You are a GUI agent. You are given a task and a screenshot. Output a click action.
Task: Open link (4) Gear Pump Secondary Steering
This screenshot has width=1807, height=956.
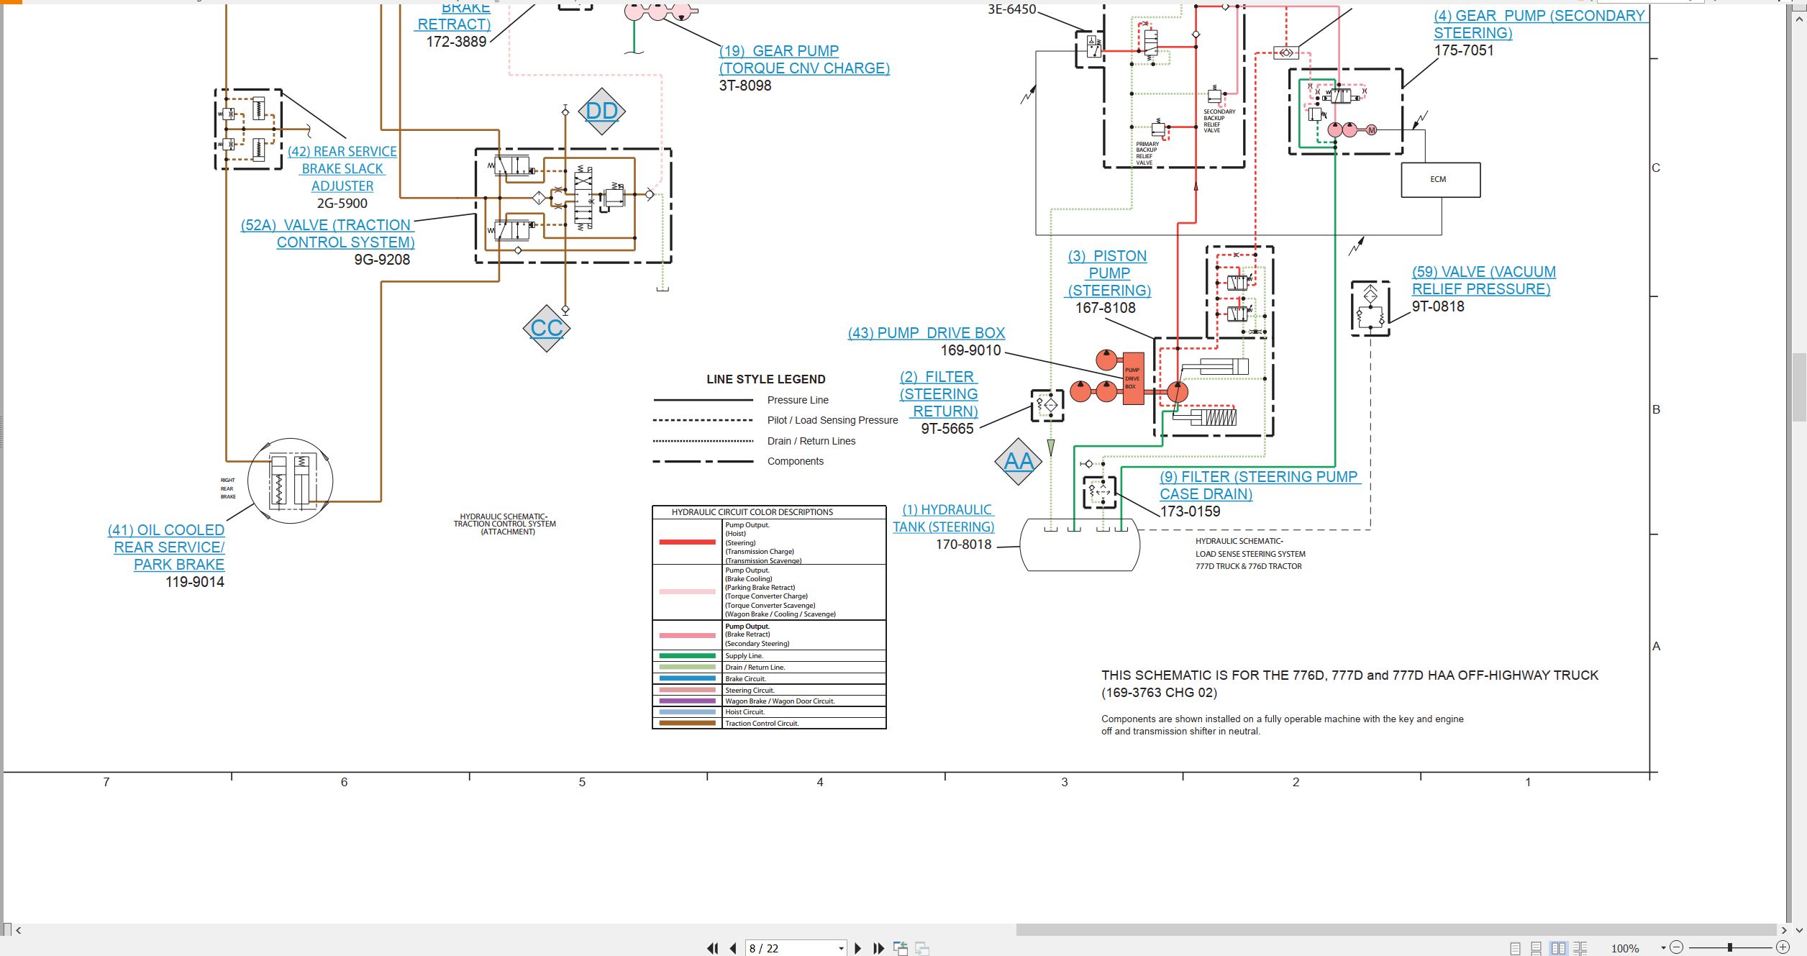[1540, 24]
